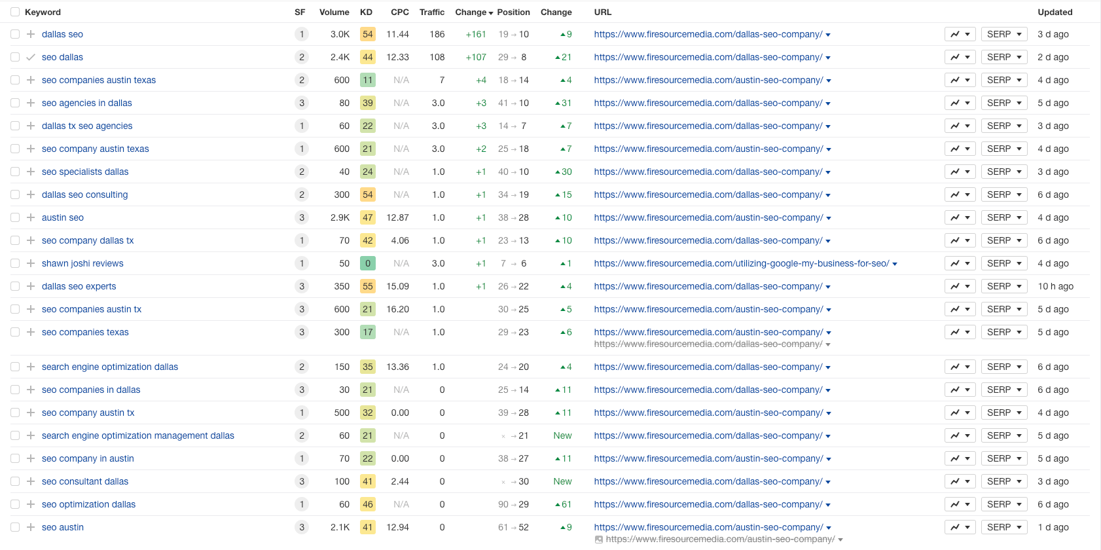Open position history chart for 'seo dallas'
Screen dimensions: 1101x550
click(x=960, y=57)
